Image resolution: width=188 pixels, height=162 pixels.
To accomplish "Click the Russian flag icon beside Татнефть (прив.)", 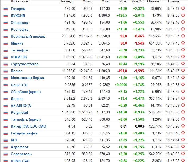I will 6,120.
